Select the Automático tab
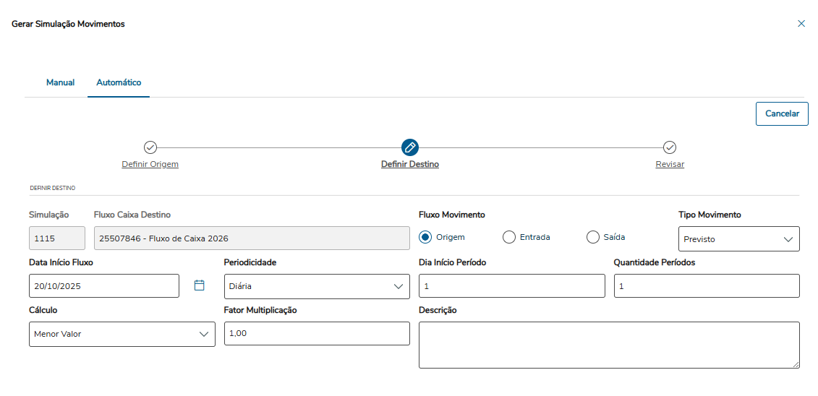818x396 pixels. [x=119, y=82]
